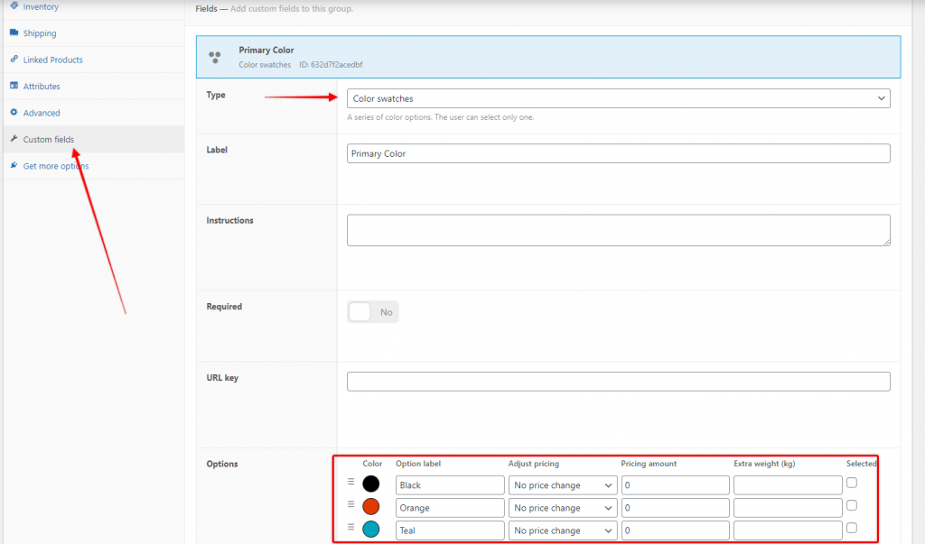Click the grid icon on the Primary Color header

click(x=216, y=56)
